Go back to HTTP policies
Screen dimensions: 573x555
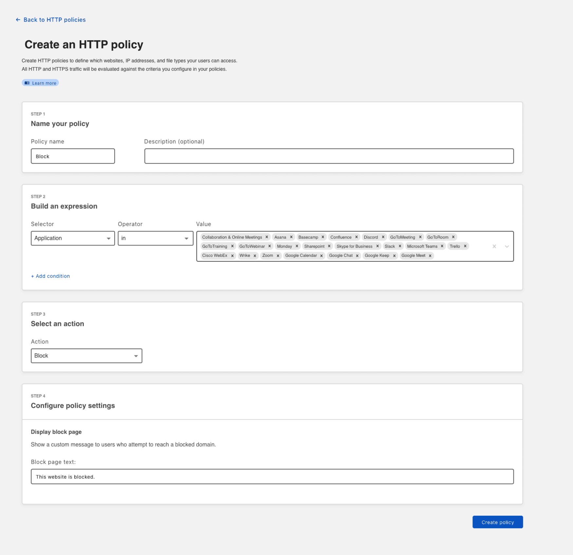[51, 20]
